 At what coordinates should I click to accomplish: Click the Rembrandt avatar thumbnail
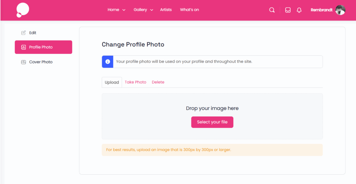(340, 10)
